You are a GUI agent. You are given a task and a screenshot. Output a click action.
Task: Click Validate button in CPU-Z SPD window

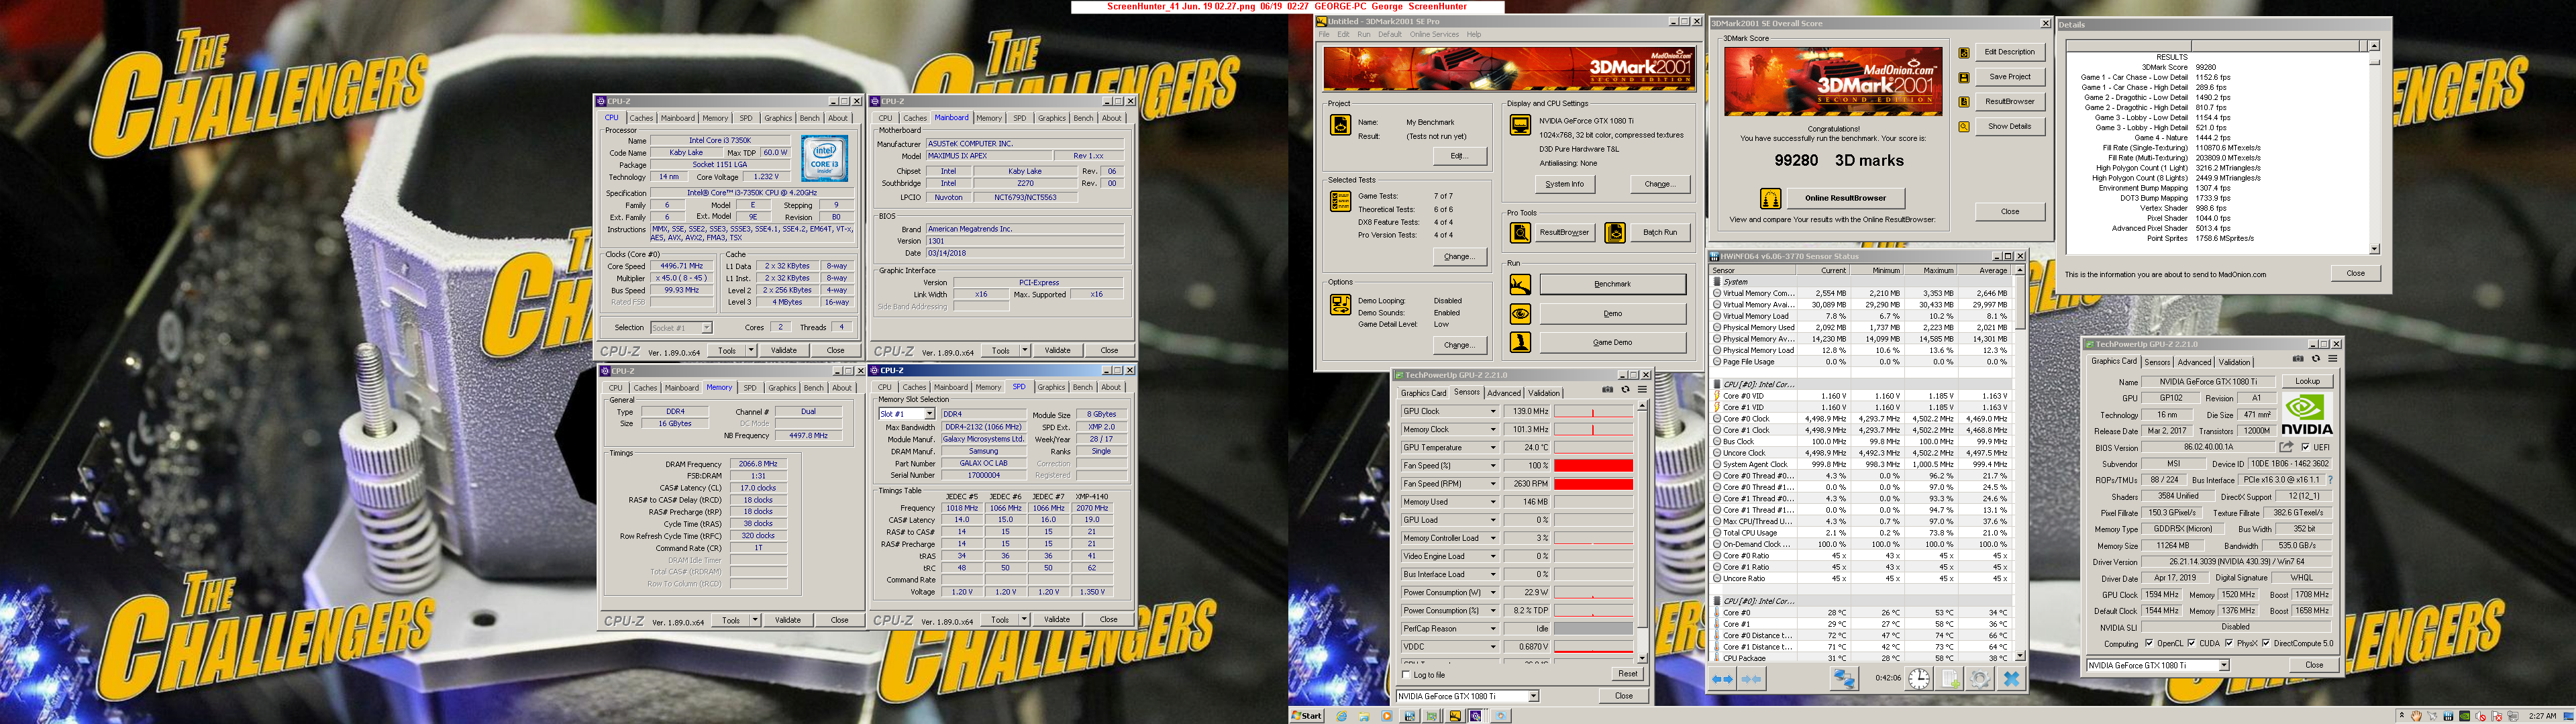click(x=1057, y=619)
